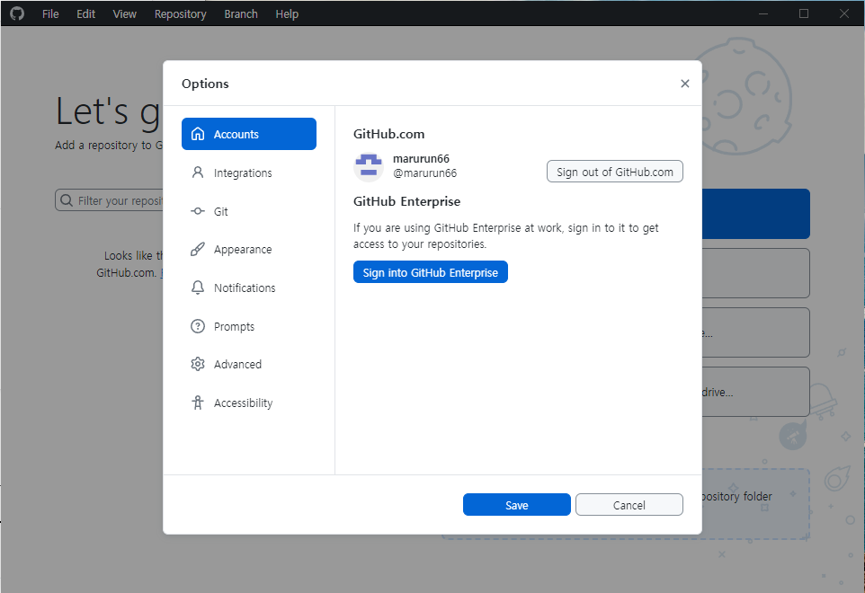
Task: Open the File menu
Action: tap(50, 13)
